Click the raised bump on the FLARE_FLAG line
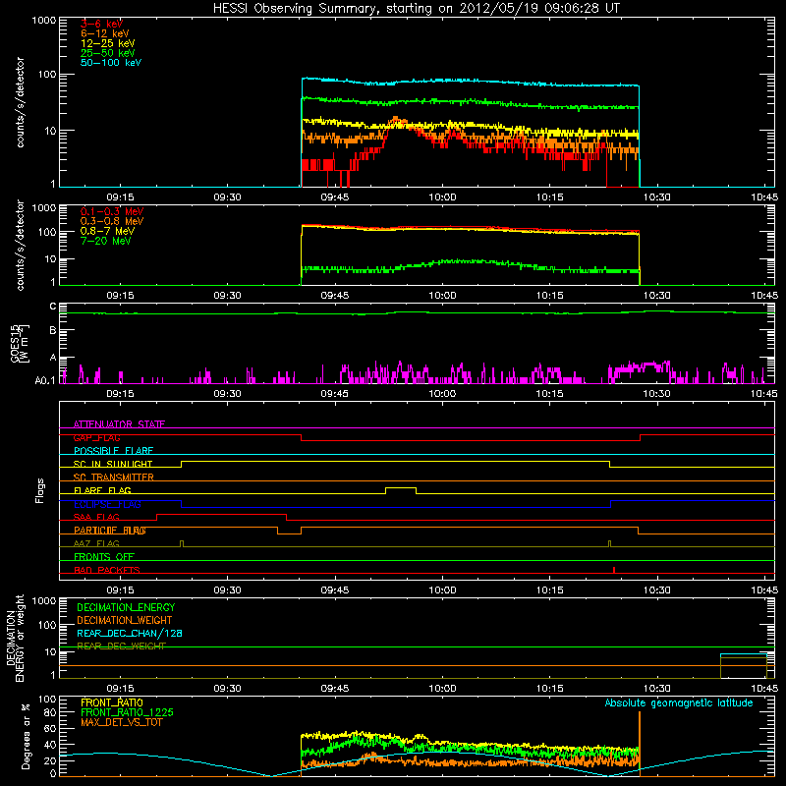Image resolution: width=786 pixels, height=786 pixels. [401, 488]
